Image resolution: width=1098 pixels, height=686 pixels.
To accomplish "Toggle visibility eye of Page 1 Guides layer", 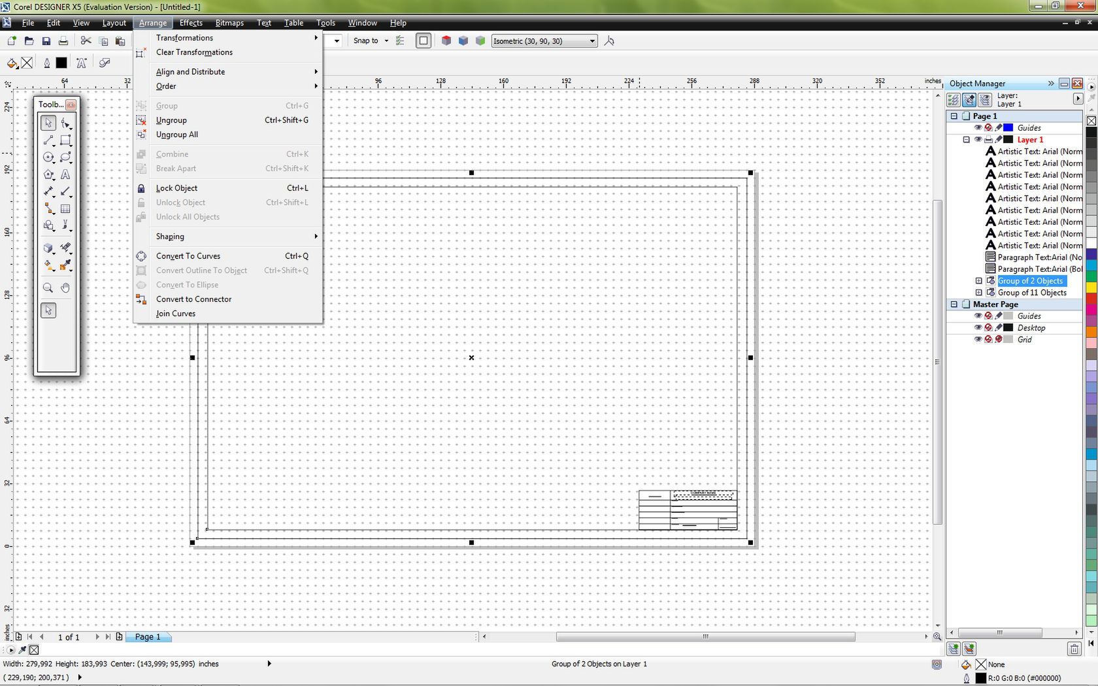I will point(978,128).
